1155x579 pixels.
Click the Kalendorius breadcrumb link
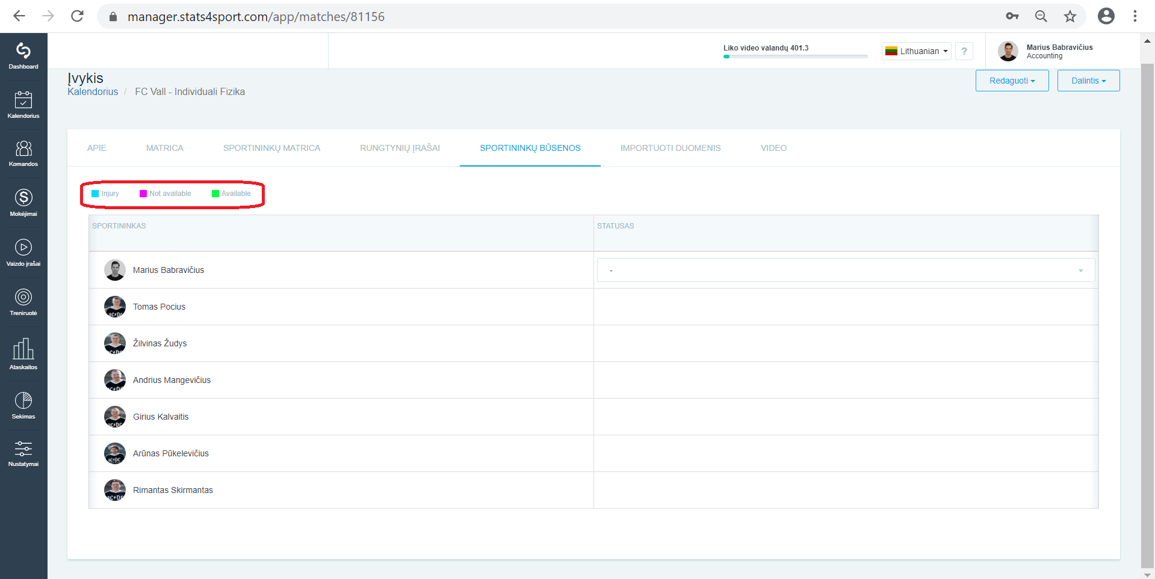click(x=93, y=91)
